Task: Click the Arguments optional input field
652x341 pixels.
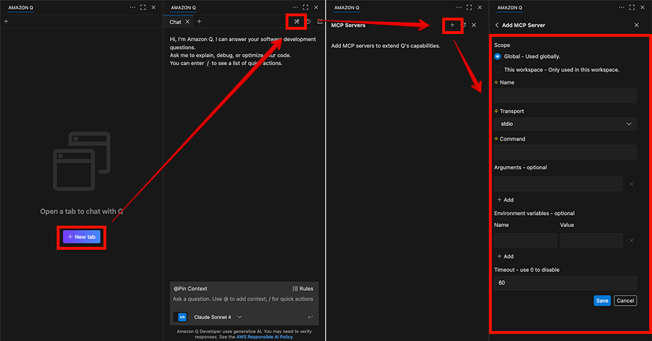Action: [x=558, y=183]
